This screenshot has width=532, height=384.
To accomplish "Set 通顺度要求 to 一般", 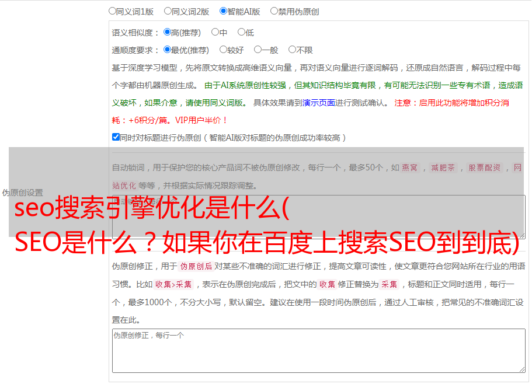I will tap(258, 50).
